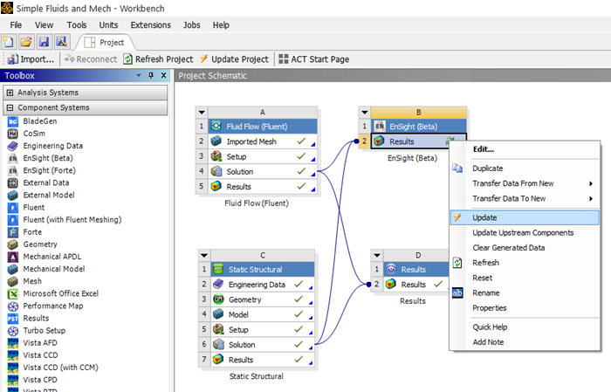Open the File menu
The image size is (611, 392).
[16, 25]
